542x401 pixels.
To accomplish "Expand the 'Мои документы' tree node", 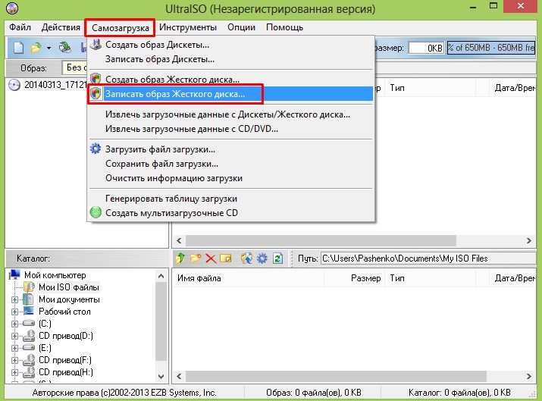I will click(15, 299).
